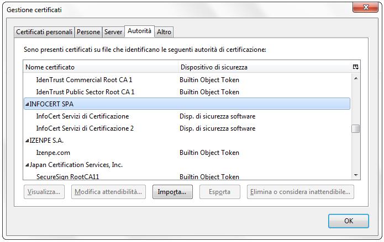Switch to the Certificati personali tab
This screenshot has width=384, height=242.
[44, 32]
